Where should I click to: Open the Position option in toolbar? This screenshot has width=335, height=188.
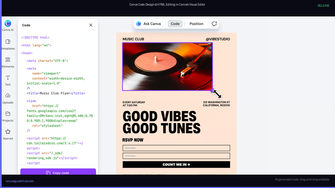[x=196, y=24]
